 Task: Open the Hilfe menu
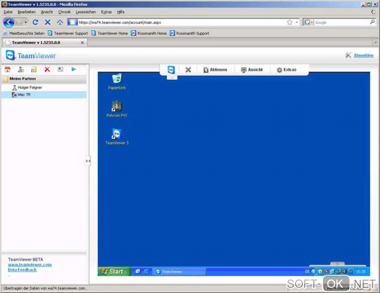(x=121, y=12)
